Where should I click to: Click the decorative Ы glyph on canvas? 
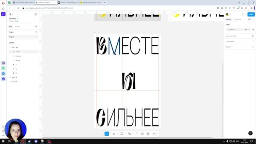pyautogui.click(x=129, y=81)
